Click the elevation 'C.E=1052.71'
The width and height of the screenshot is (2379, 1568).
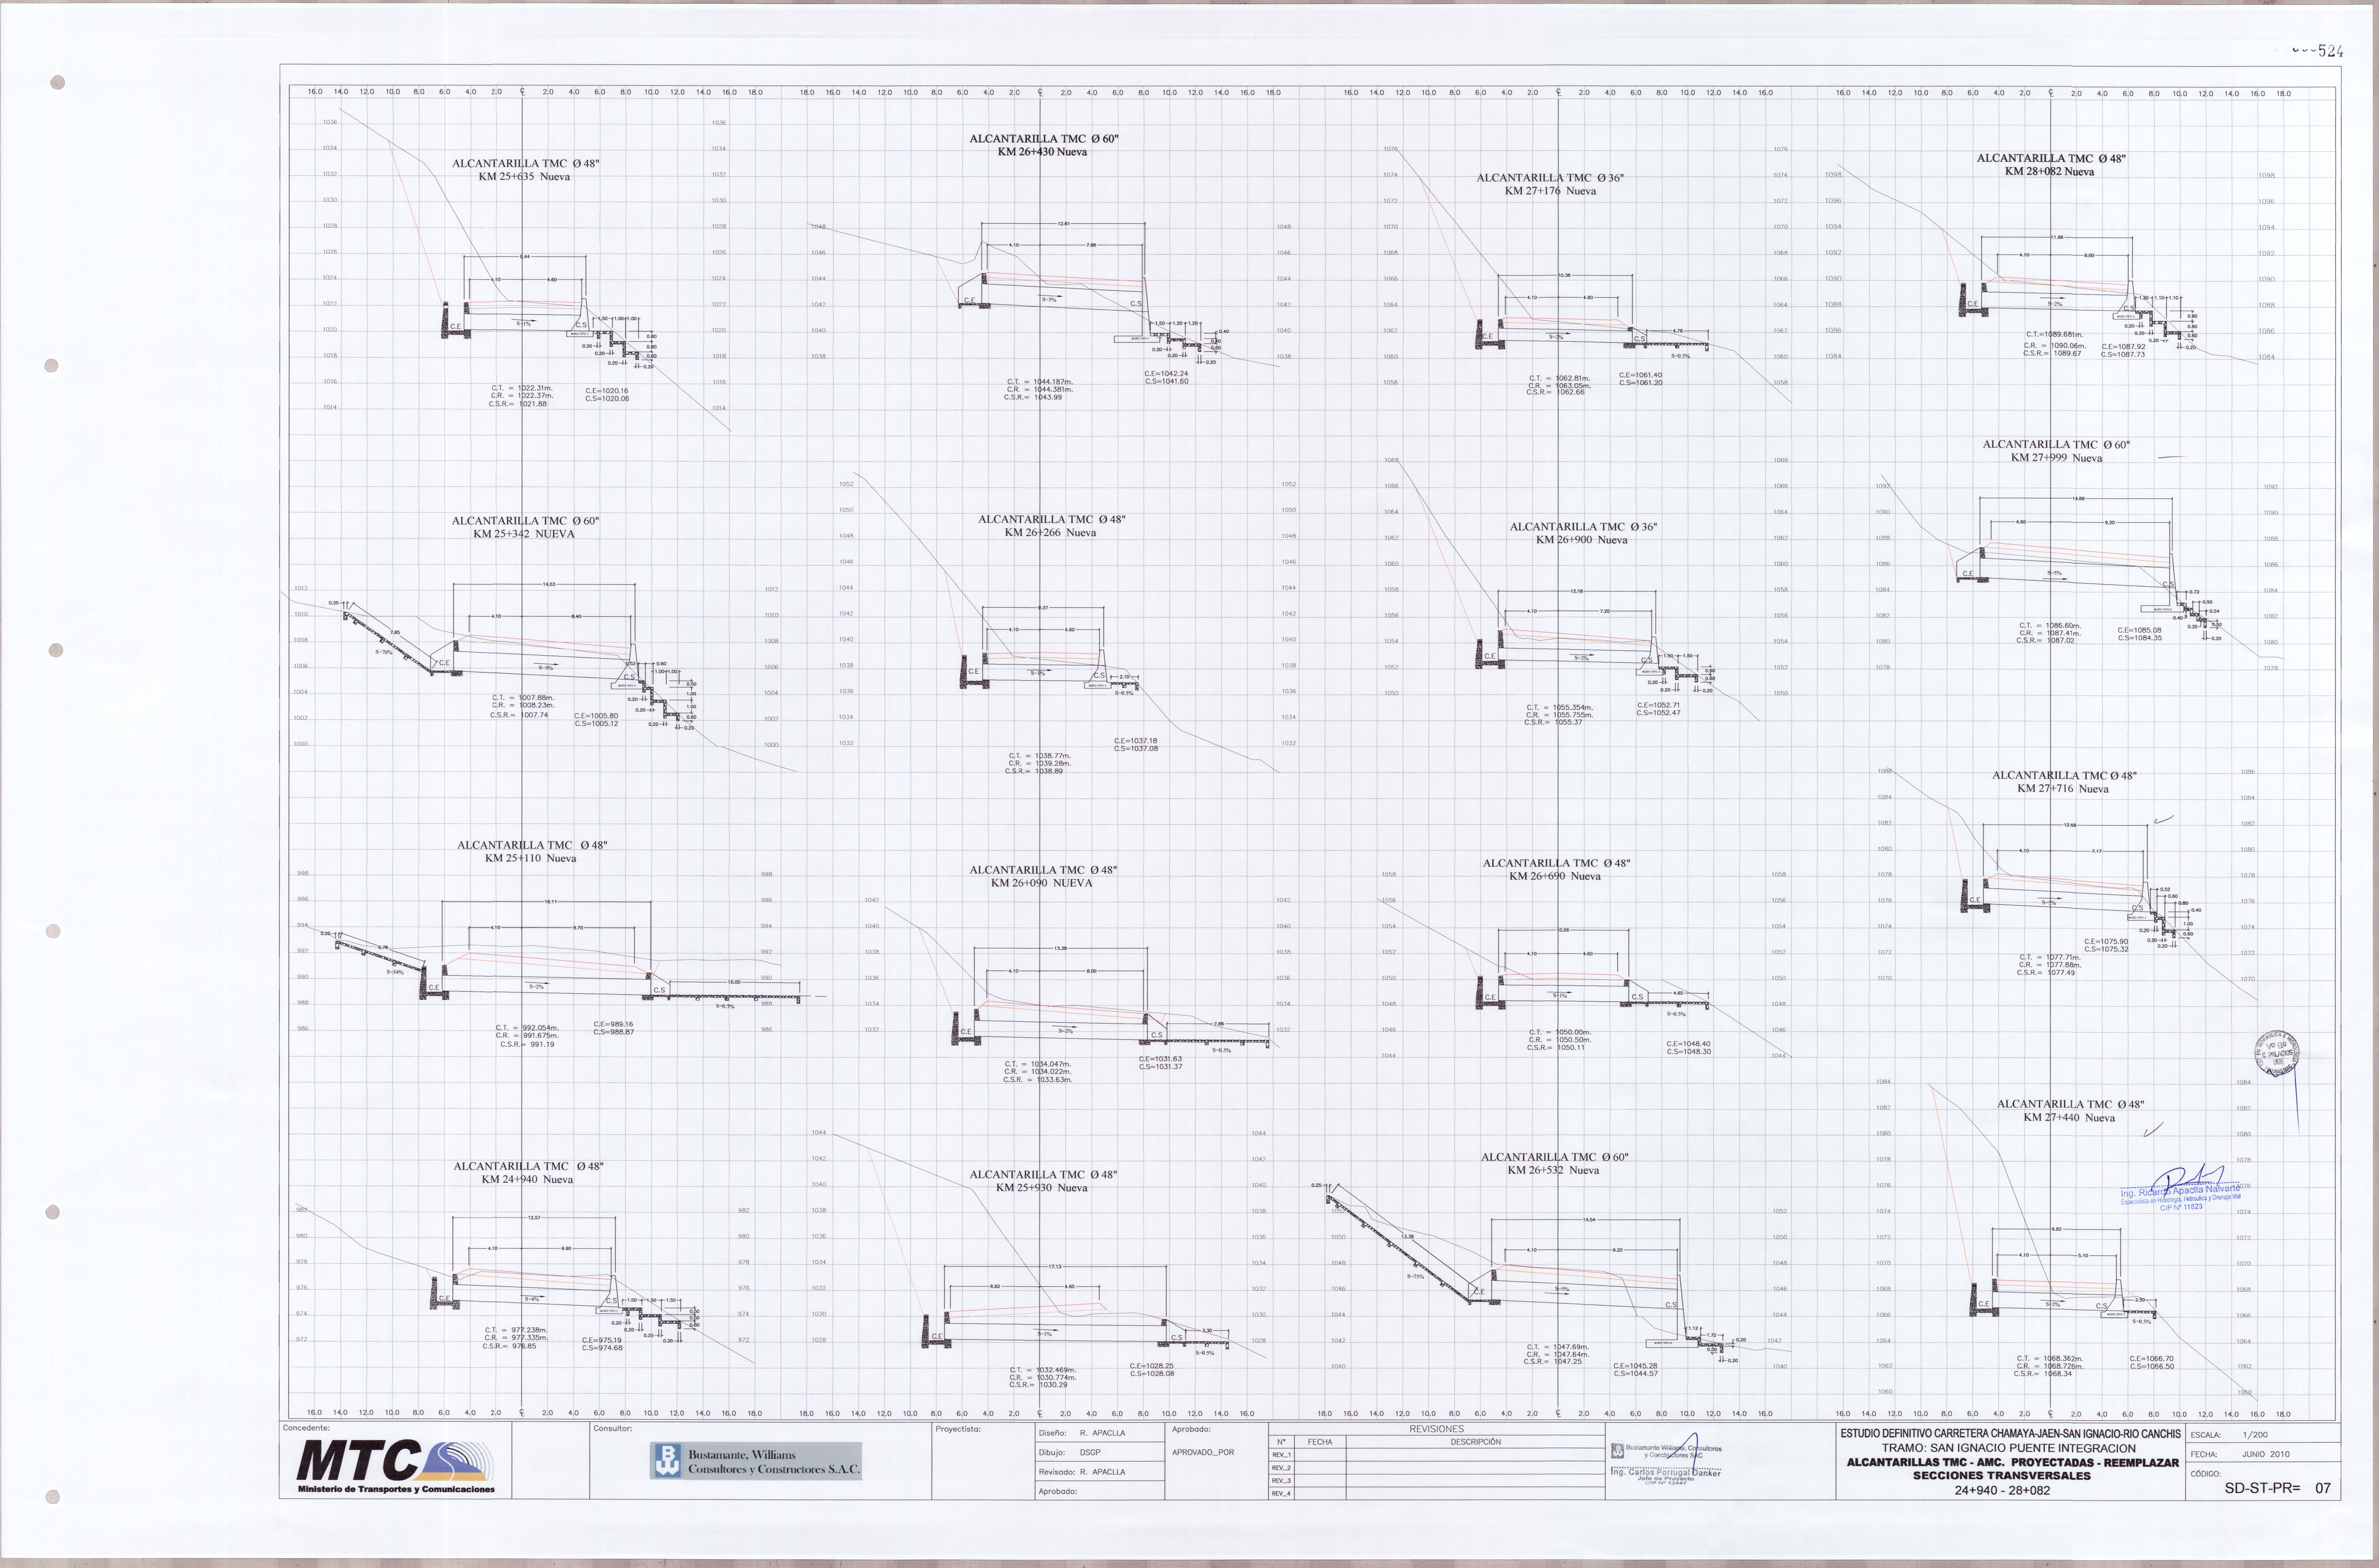[1659, 706]
